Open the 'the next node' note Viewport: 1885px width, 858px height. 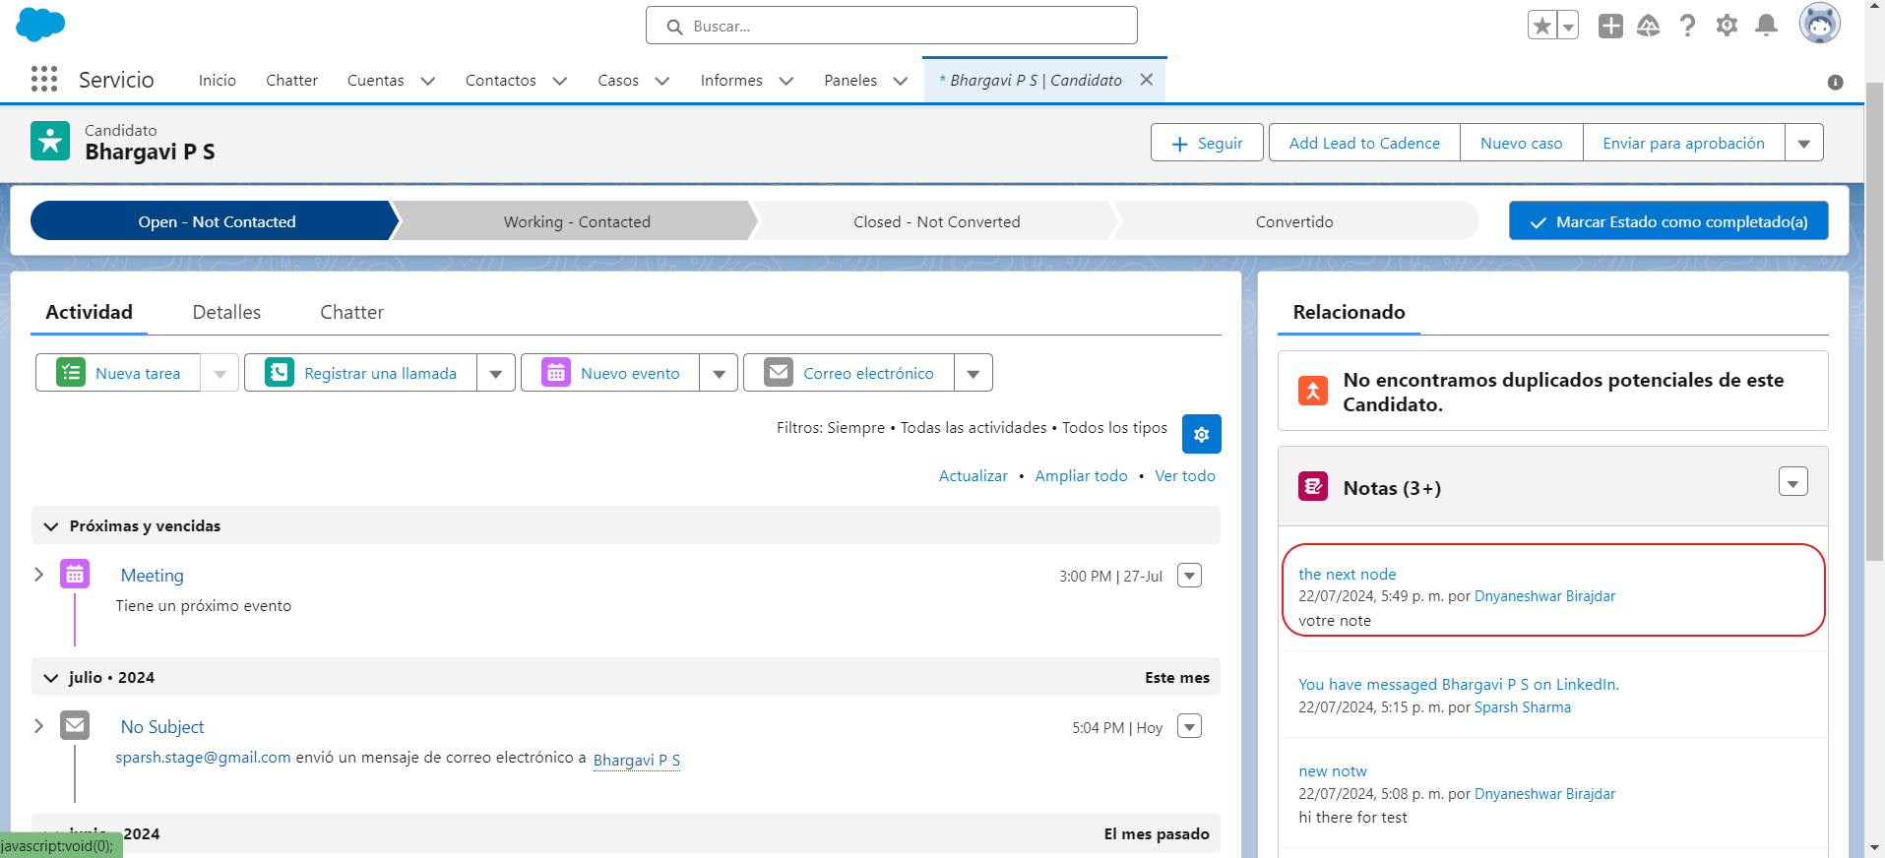[x=1347, y=575]
